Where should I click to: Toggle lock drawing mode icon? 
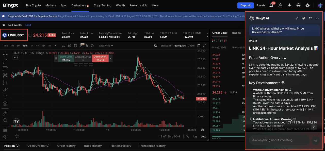[5, 137]
